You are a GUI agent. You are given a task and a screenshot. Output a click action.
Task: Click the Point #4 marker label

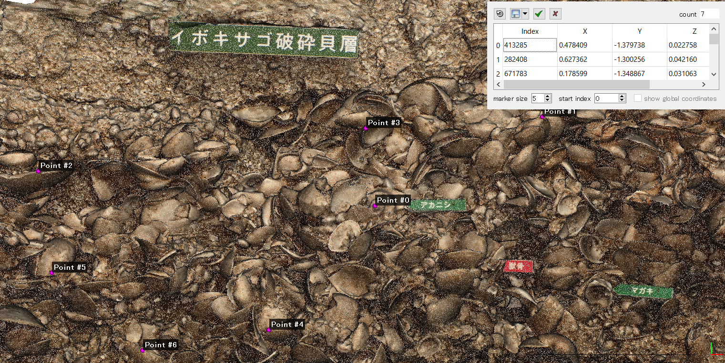pyautogui.click(x=287, y=324)
